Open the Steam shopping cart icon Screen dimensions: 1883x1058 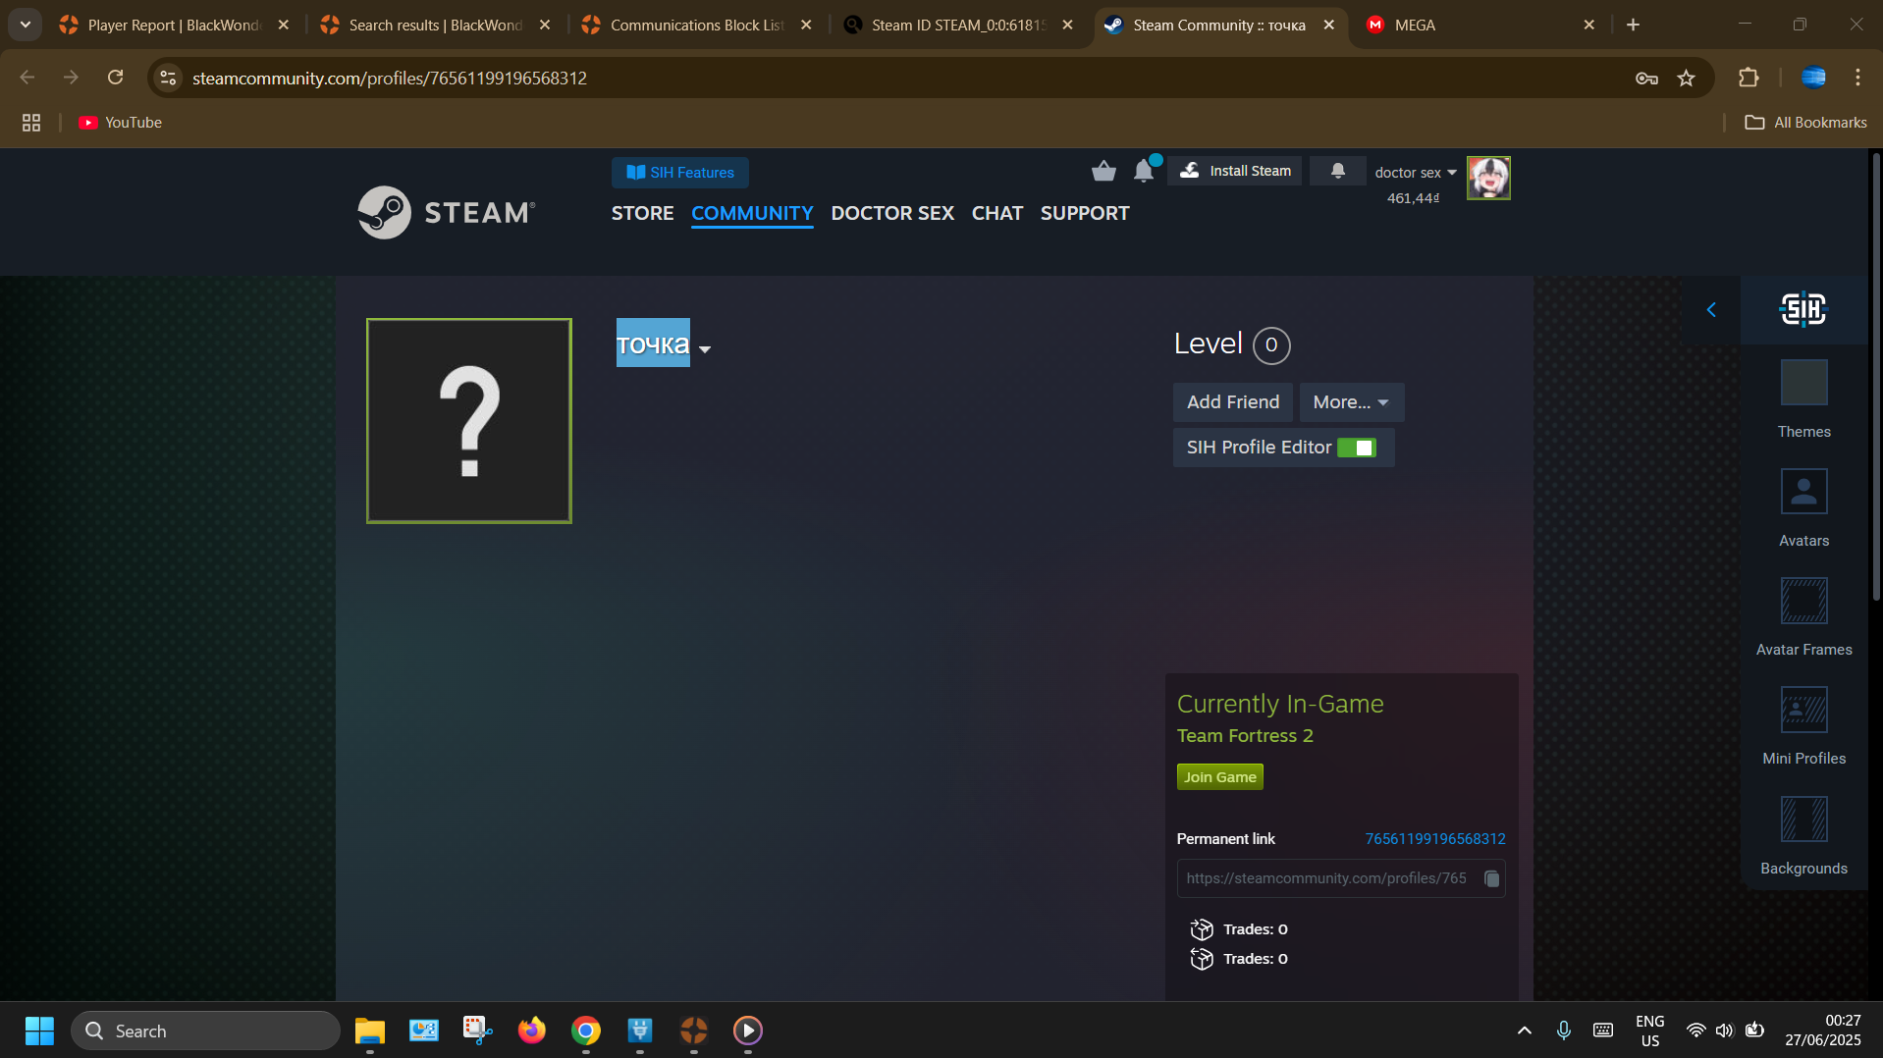(1103, 172)
